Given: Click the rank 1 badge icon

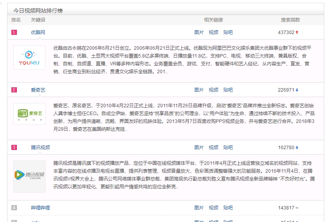Looking at the screenshot, I should [x=14, y=32].
